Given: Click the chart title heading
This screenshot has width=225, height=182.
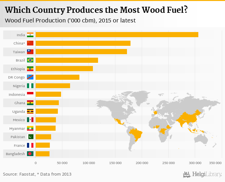Looking at the screenshot, I should point(96,10).
